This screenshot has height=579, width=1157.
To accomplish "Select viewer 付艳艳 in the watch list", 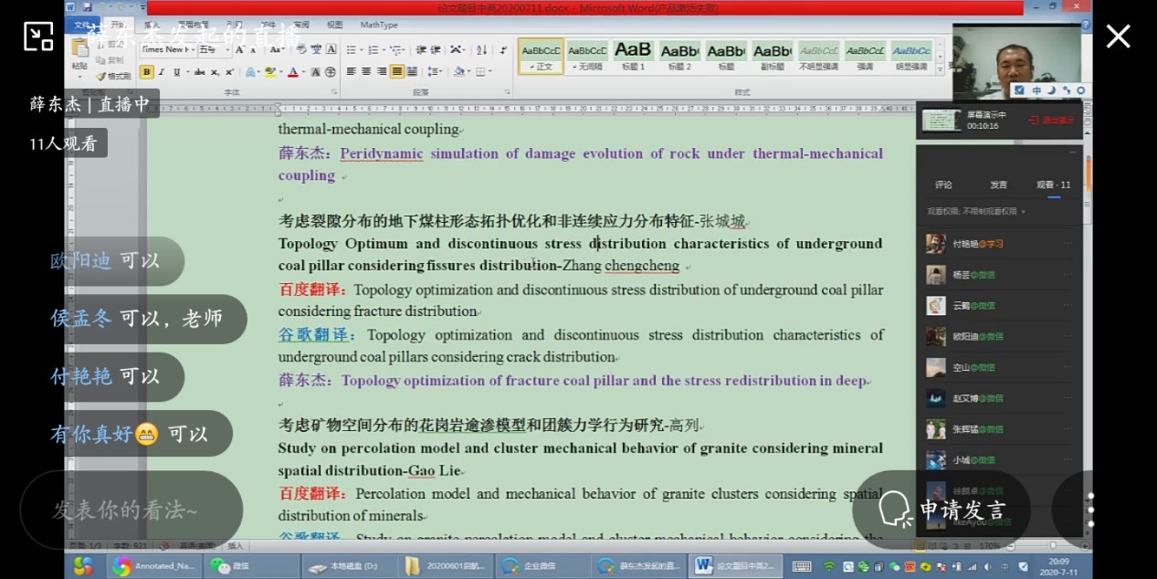I will click(999, 243).
